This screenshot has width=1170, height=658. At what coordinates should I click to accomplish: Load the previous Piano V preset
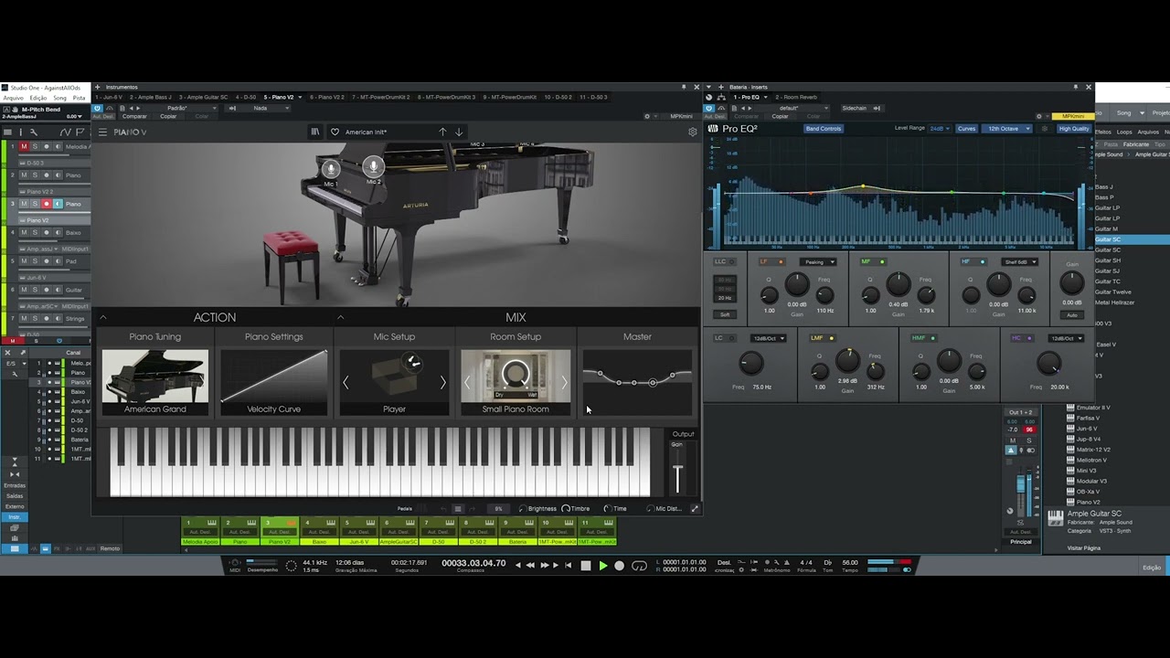pyautogui.click(x=442, y=132)
